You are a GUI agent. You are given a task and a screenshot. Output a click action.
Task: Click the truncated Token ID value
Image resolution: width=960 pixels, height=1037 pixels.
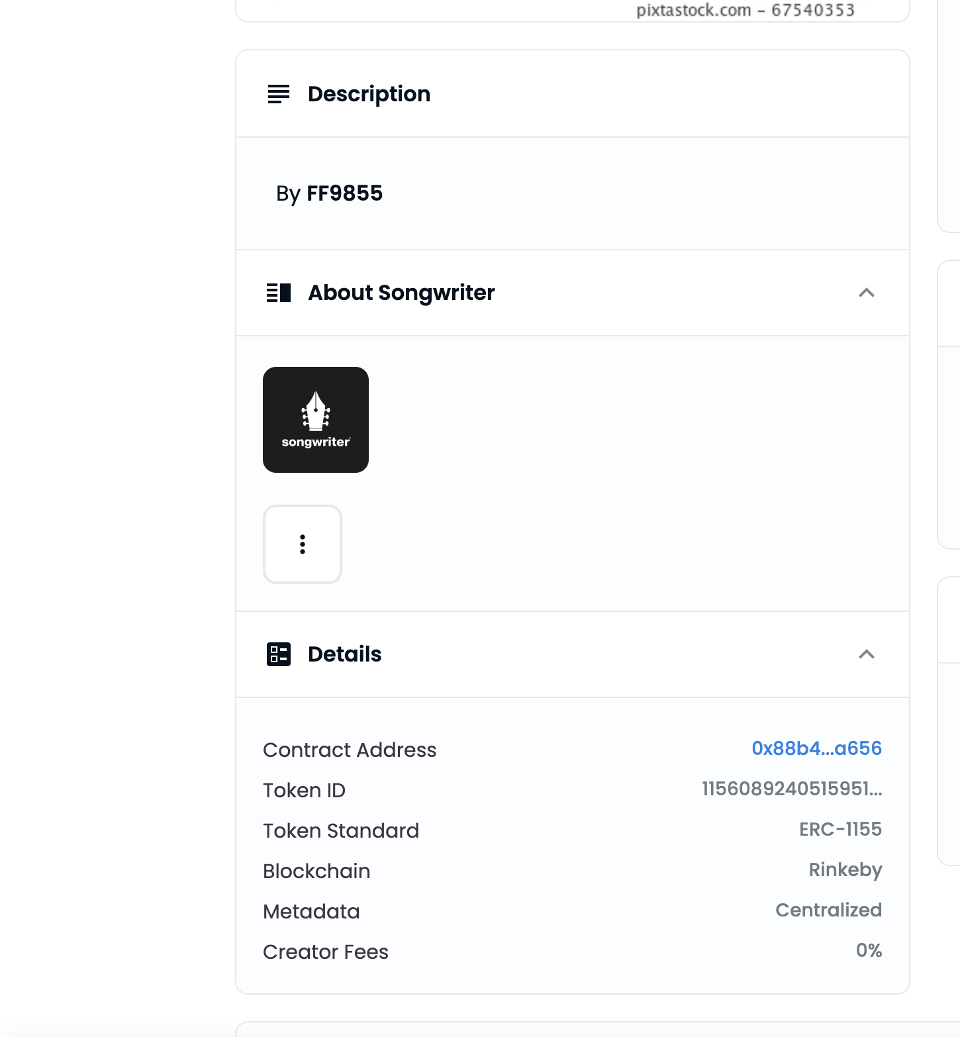pyautogui.click(x=792, y=789)
